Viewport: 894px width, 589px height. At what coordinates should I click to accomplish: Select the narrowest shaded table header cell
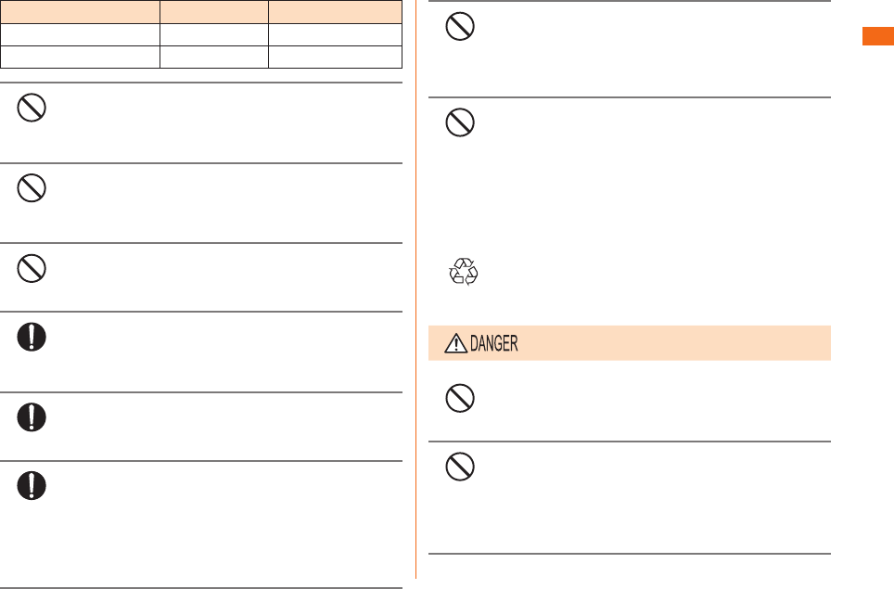[214, 12]
